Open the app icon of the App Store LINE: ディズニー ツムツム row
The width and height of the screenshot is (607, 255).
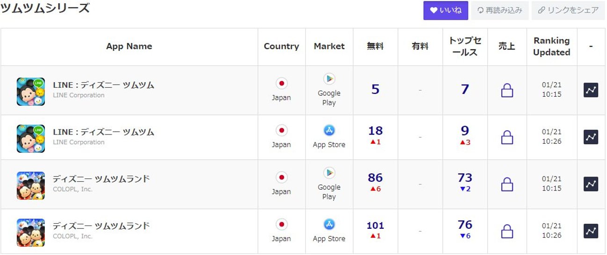pos(31,138)
